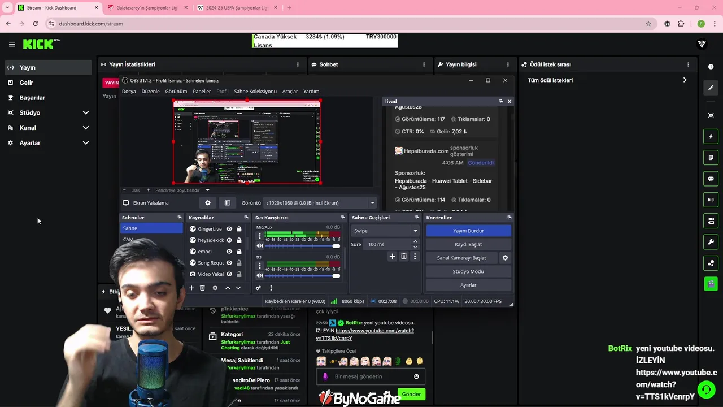Click the document icon in right sidebar
Screen dimensions: 723x407
[711, 157]
